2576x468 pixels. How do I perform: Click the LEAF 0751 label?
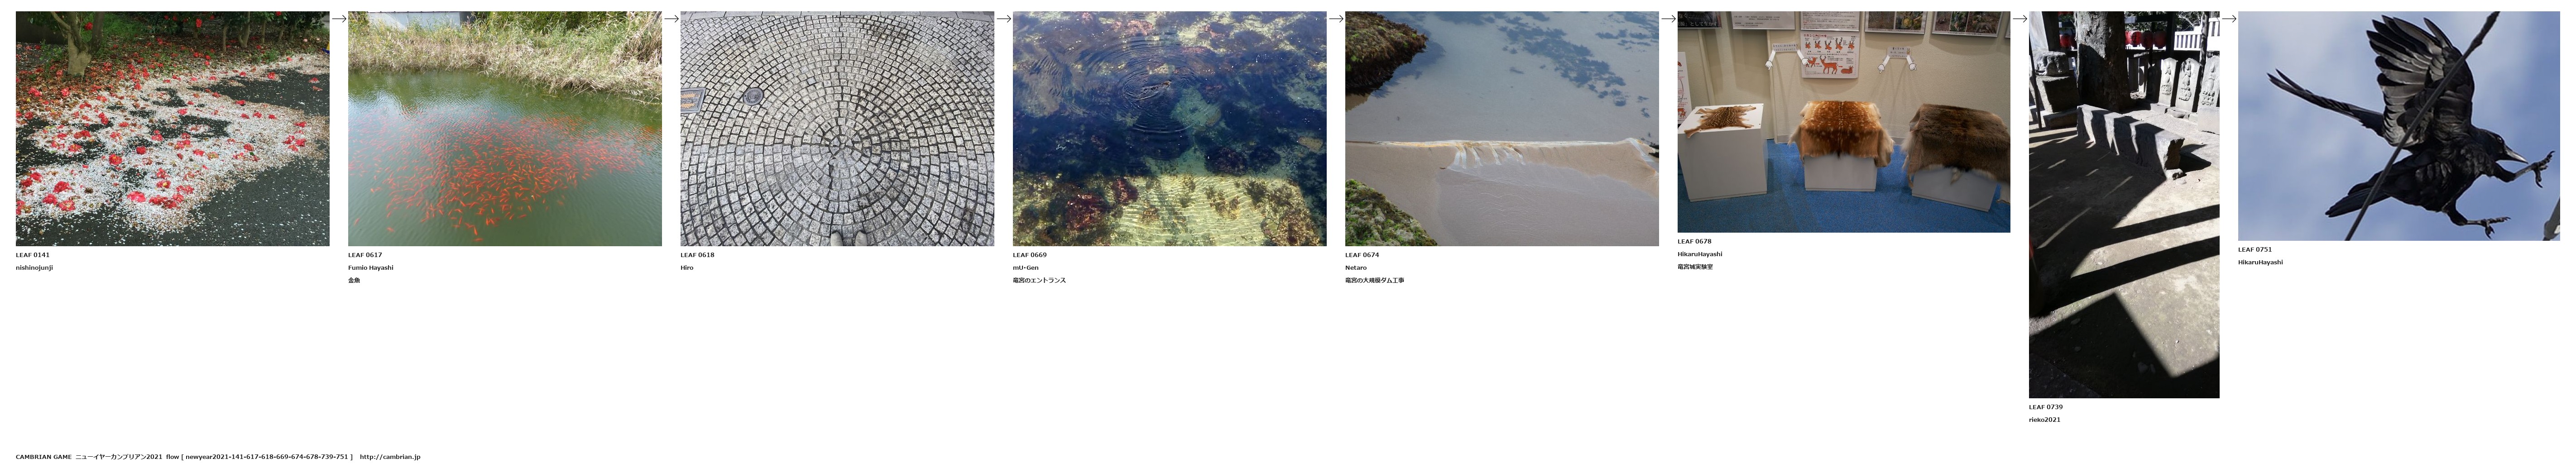[x=2255, y=250]
